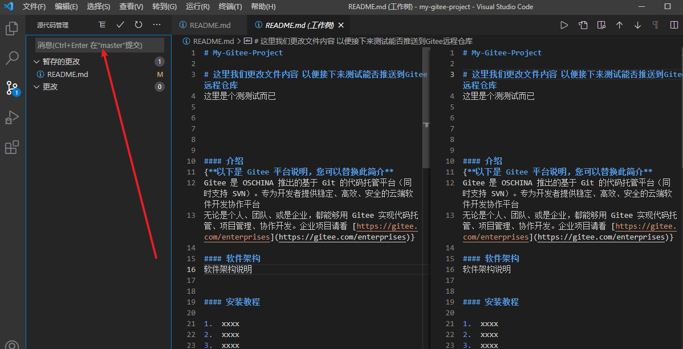Click "这里是个测测试而已" in the right editor

pyautogui.click(x=499, y=96)
